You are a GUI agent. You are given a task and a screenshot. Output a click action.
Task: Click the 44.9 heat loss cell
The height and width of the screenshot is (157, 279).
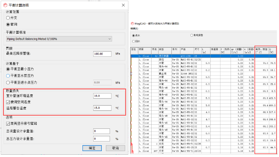[273, 148]
